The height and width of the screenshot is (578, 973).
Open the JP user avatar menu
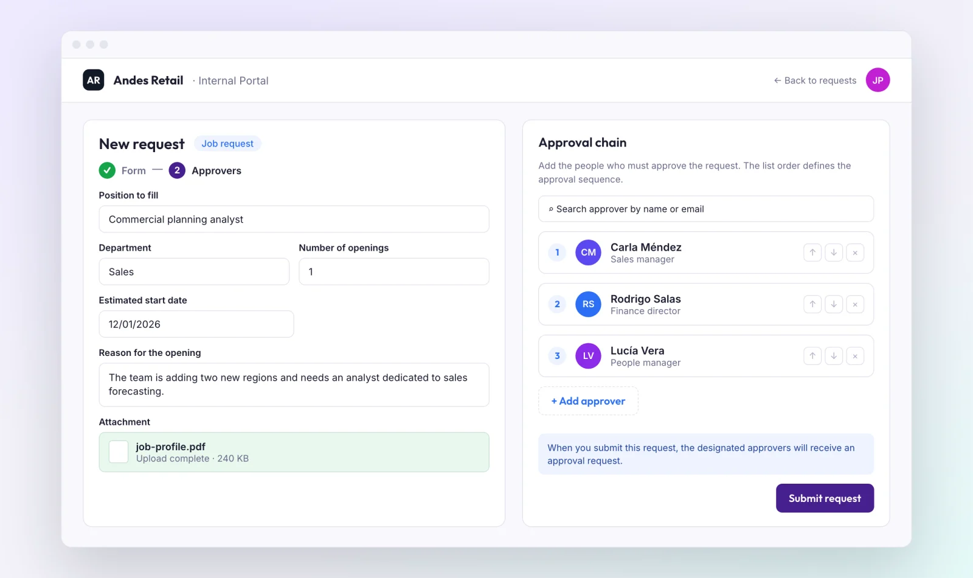click(x=878, y=80)
